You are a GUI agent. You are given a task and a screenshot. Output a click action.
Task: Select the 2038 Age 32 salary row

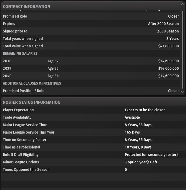90,61
